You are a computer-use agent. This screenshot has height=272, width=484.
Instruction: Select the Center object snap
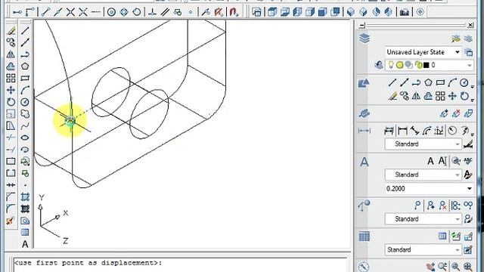pos(111,12)
